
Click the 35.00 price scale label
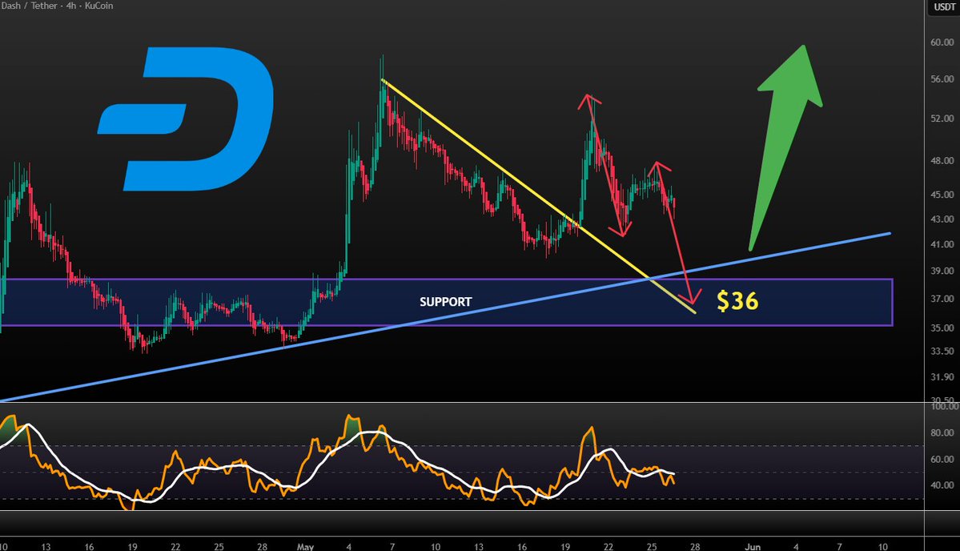[942, 328]
